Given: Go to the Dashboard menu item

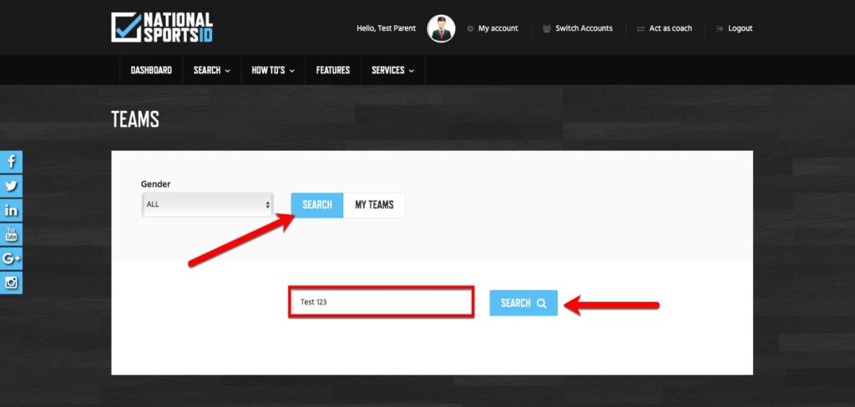Looking at the screenshot, I should point(151,70).
